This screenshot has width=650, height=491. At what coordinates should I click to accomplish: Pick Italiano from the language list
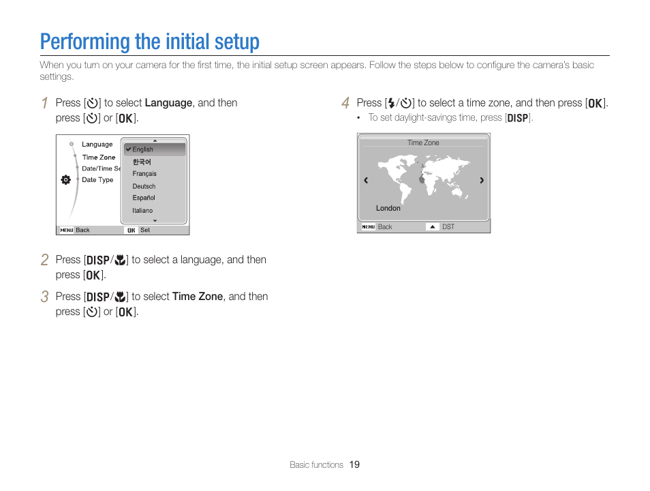(142, 211)
